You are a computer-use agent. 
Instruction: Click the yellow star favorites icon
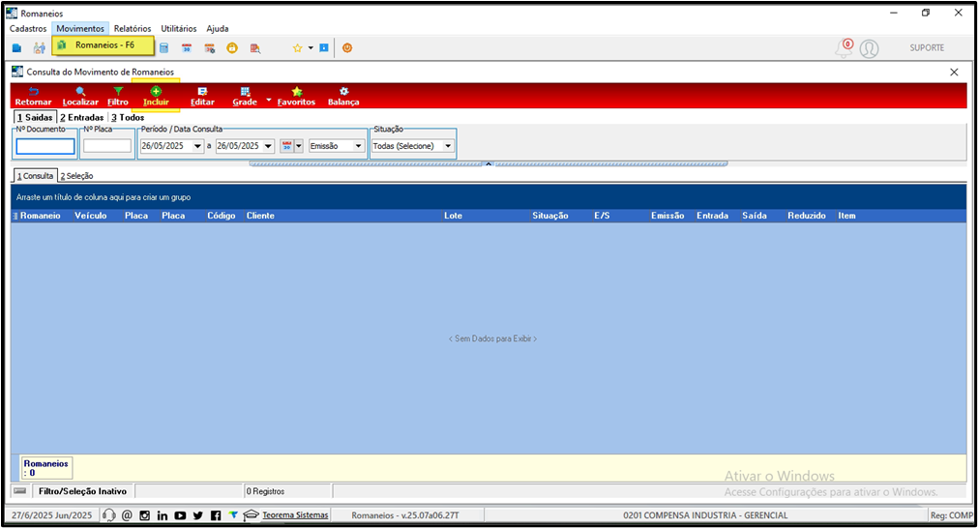(298, 48)
